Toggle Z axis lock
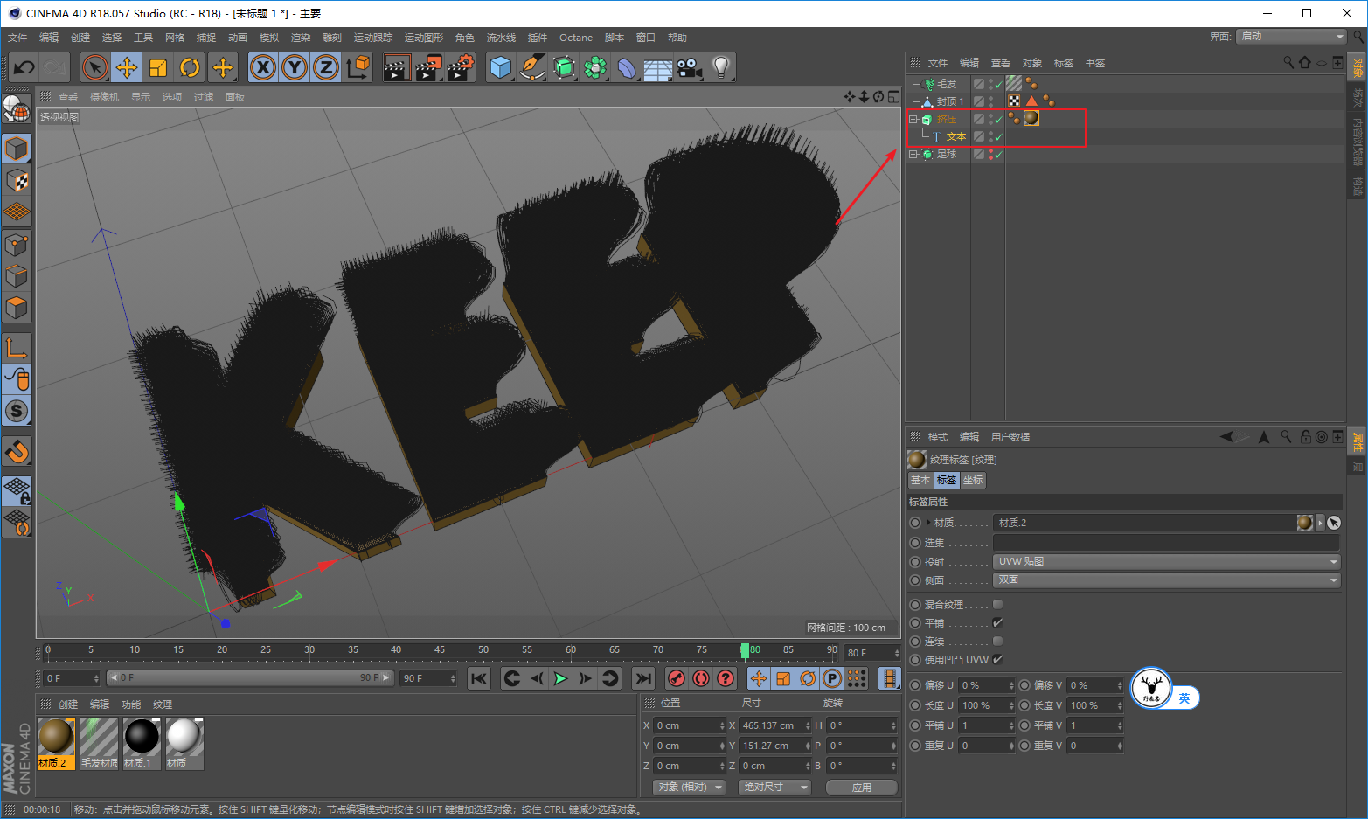1368x819 pixels. (326, 67)
